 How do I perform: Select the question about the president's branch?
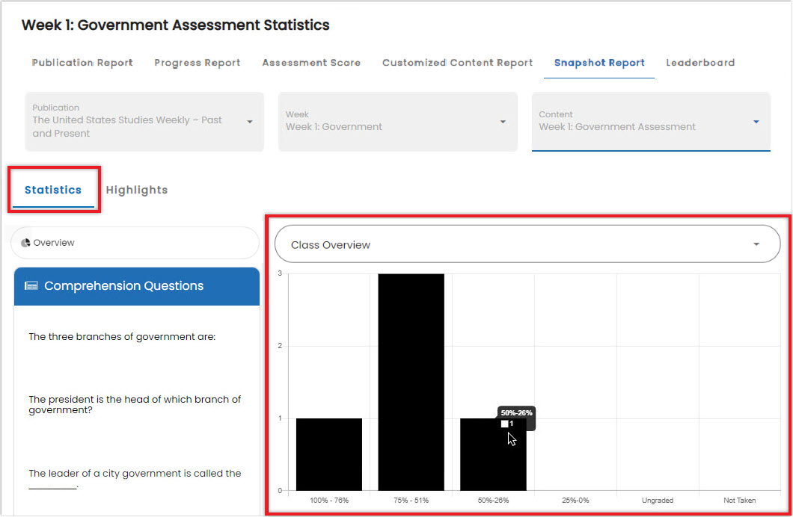coord(133,404)
